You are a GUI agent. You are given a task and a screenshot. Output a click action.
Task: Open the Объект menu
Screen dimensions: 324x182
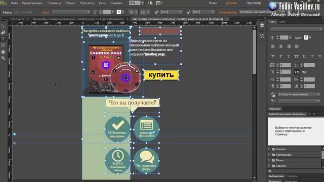pyautogui.click(x=70, y=3)
